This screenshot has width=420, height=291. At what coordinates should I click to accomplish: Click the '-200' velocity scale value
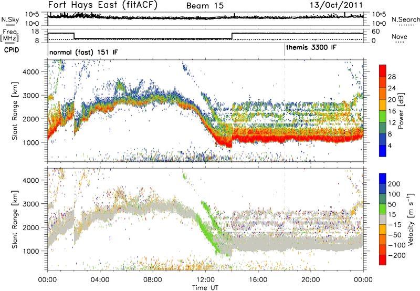click(x=396, y=255)
